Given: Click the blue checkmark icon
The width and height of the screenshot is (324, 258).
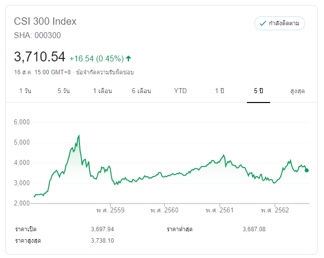Looking at the screenshot, I should pyautogui.click(x=263, y=23).
